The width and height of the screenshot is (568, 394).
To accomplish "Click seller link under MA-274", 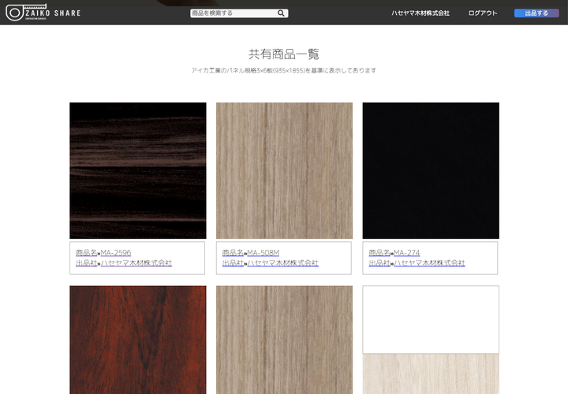I will click(x=429, y=263).
